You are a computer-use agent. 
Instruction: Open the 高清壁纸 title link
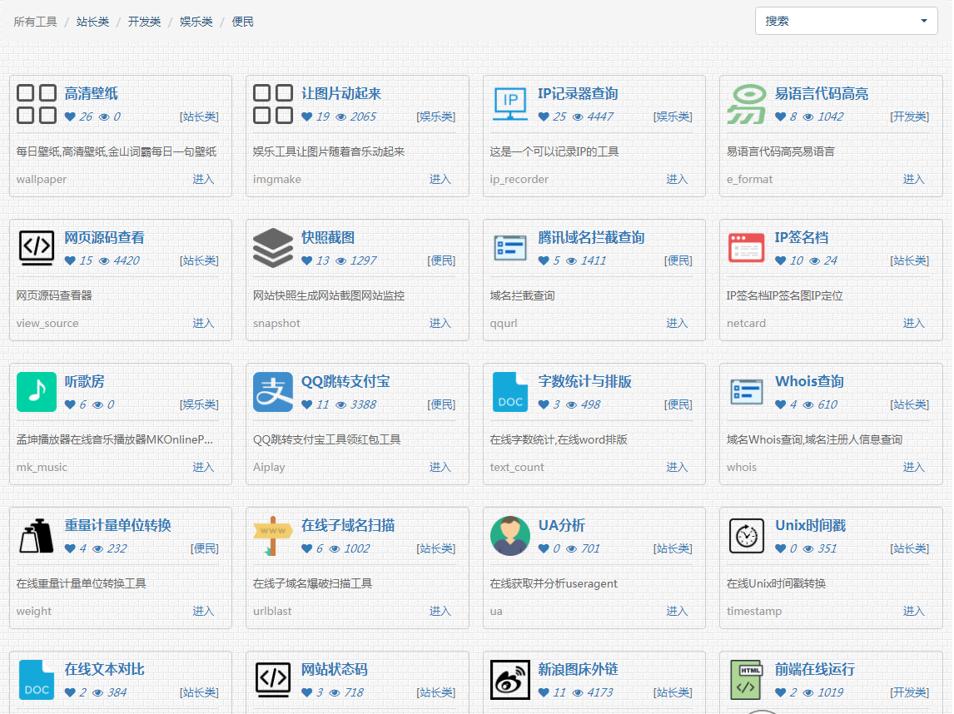[x=92, y=94]
